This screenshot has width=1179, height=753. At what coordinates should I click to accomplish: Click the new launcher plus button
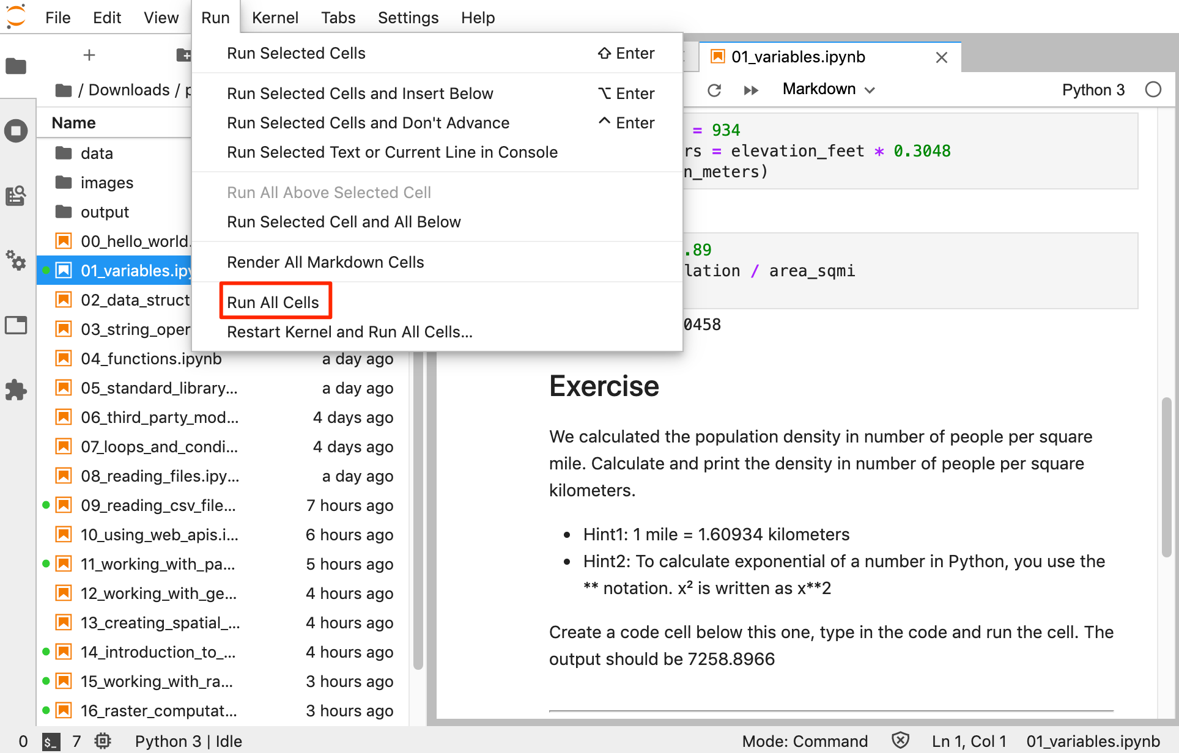(x=89, y=56)
